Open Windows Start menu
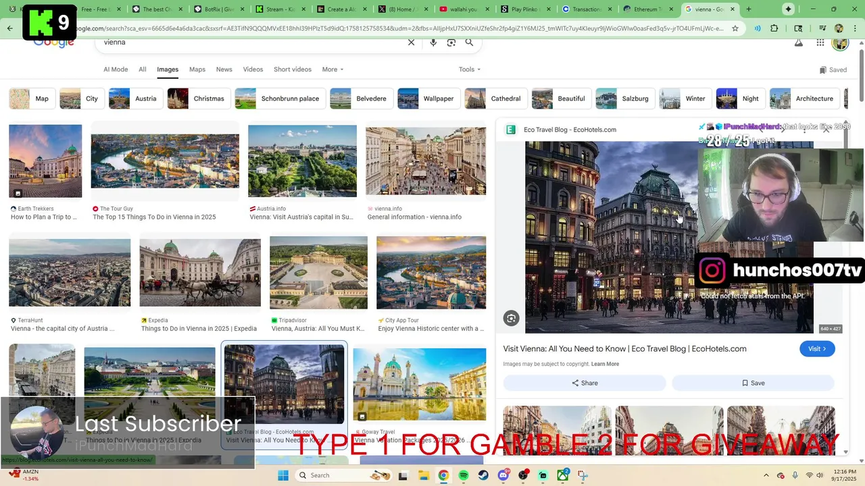865x486 pixels. [283, 475]
